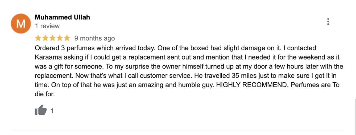
Task: Click the final "die for." line
Action: click(x=45, y=94)
